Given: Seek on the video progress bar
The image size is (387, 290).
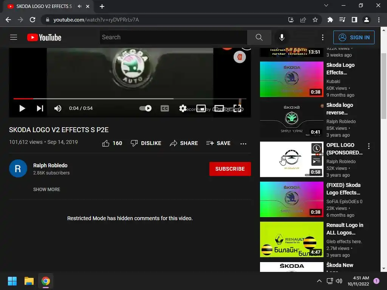Looking at the screenshot, I should 130,99.
